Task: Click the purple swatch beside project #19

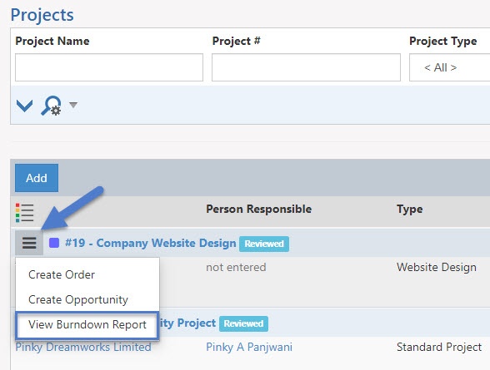Action: [x=54, y=243]
